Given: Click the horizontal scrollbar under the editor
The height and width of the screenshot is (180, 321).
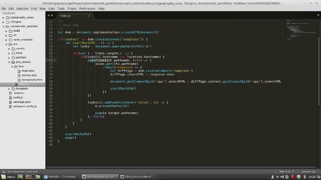Looking at the screenshot, I should (181, 167).
